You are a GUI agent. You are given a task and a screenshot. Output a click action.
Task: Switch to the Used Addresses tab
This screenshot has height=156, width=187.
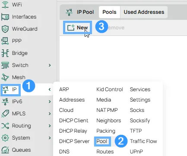(x=144, y=12)
